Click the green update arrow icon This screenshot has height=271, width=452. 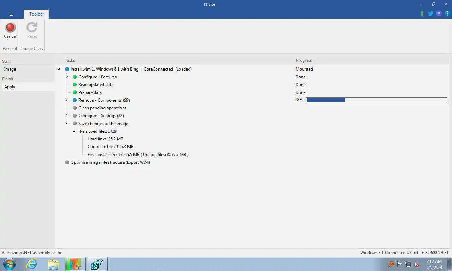pyautogui.click(x=422, y=13)
